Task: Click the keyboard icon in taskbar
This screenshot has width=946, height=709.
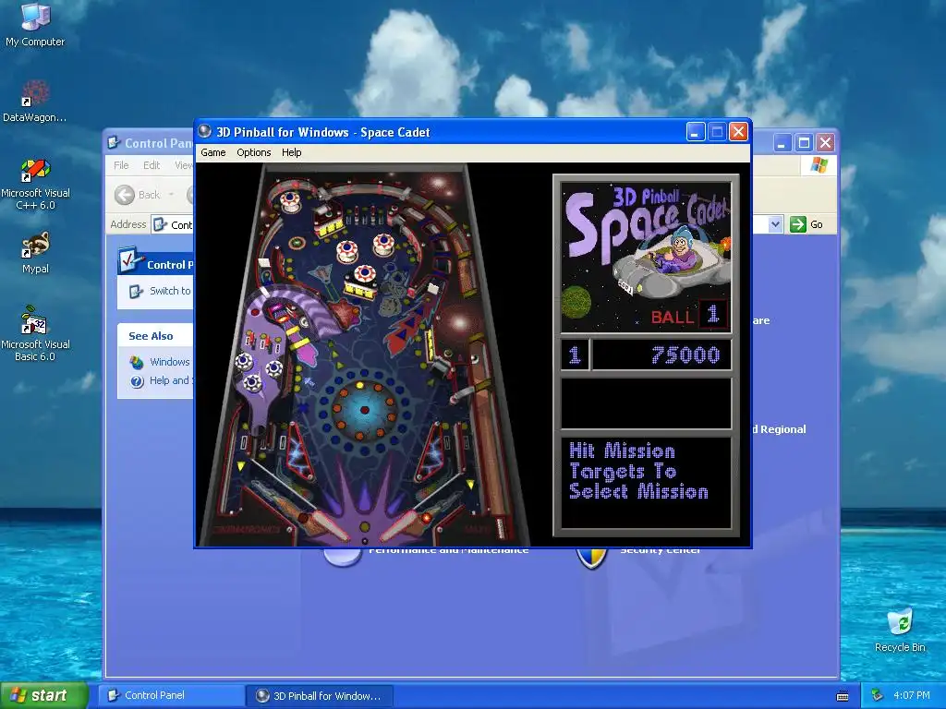Action: pyautogui.click(x=843, y=696)
